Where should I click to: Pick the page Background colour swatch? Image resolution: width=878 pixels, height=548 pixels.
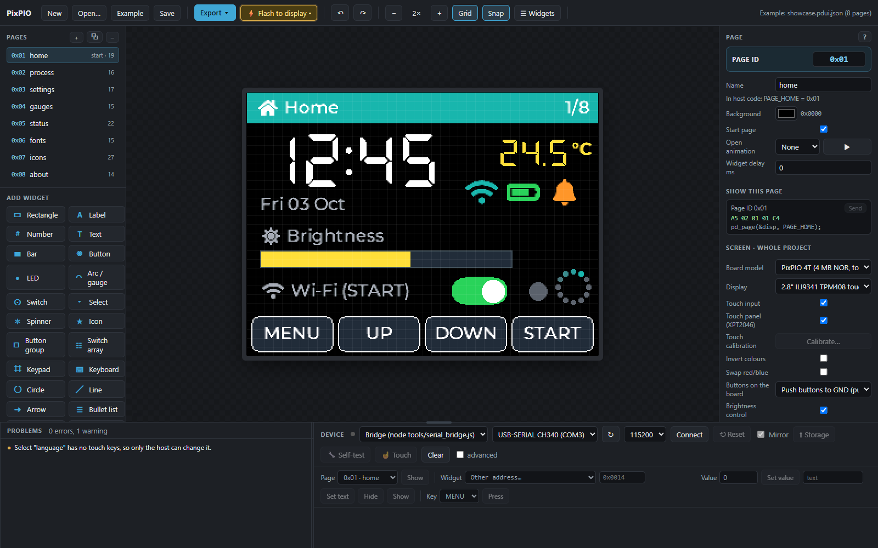[x=786, y=113]
